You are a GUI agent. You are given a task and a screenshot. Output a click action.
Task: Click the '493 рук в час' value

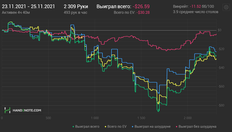click(x=76, y=12)
